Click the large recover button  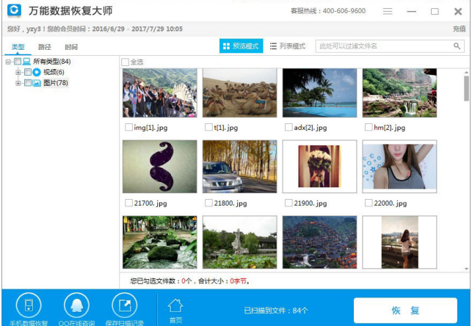[x=404, y=310]
